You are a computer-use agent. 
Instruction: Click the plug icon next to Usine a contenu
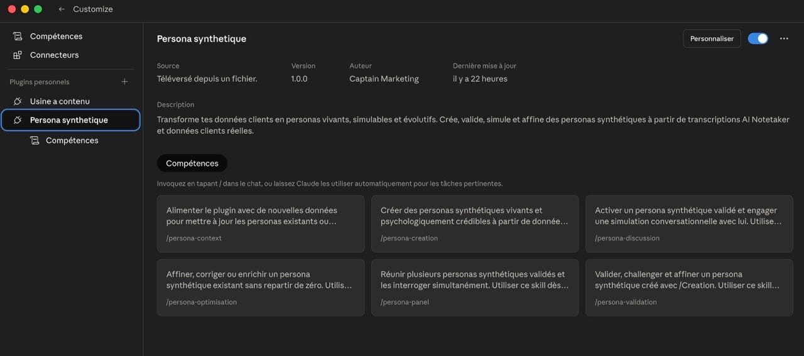[x=18, y=101]
